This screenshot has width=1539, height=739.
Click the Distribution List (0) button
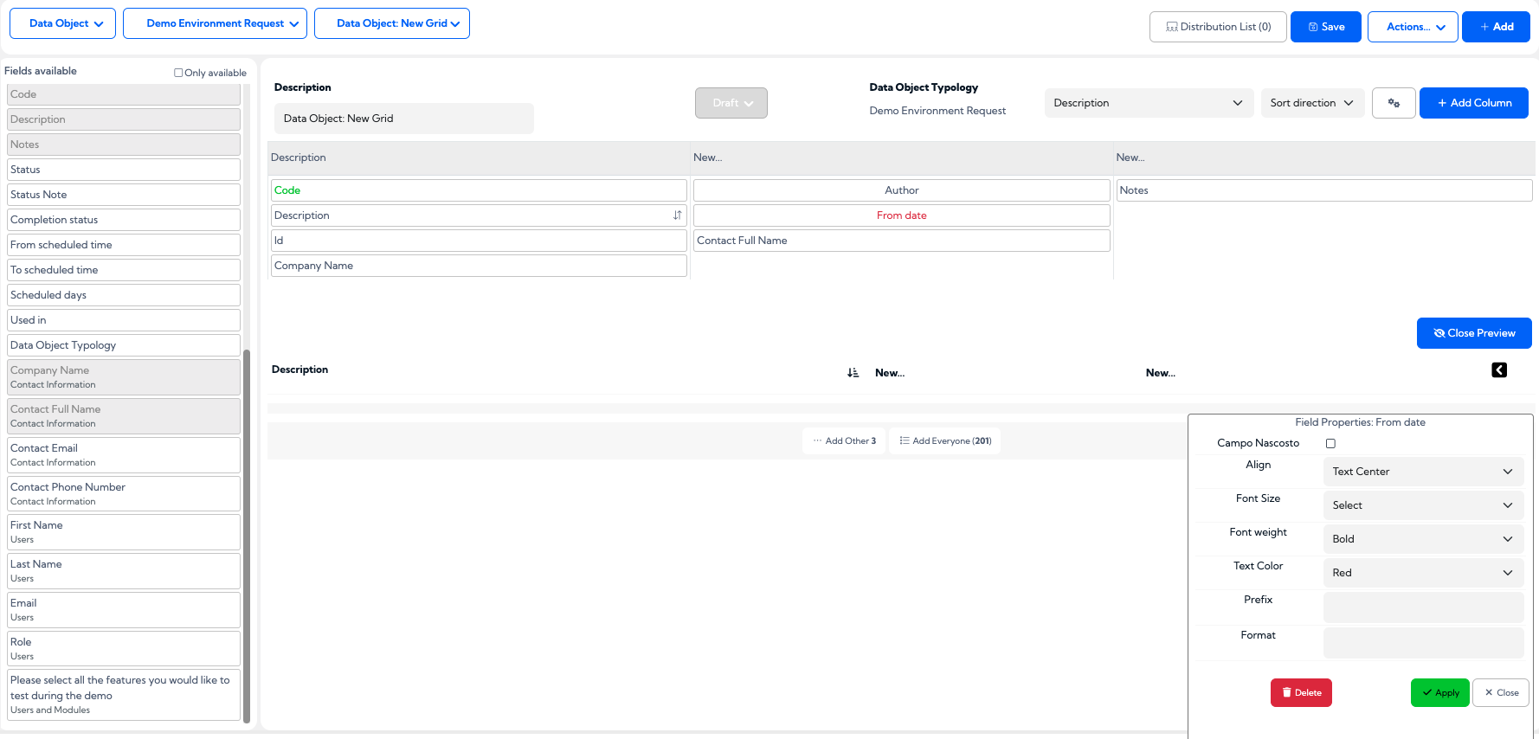tap(1218, 27)
